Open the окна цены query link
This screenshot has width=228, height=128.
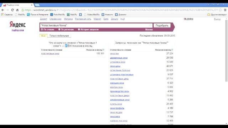pos(115,66)
